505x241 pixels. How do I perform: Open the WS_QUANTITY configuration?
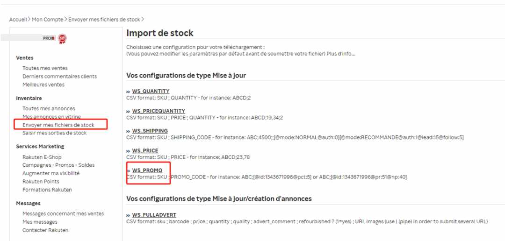coord(151,91)
